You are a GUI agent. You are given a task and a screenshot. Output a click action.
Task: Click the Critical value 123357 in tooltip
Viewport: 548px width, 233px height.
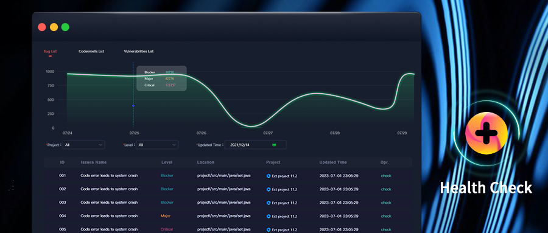click(170, 85)
